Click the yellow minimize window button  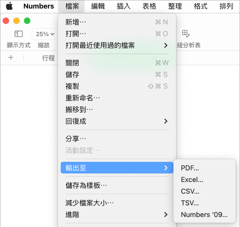17,21
